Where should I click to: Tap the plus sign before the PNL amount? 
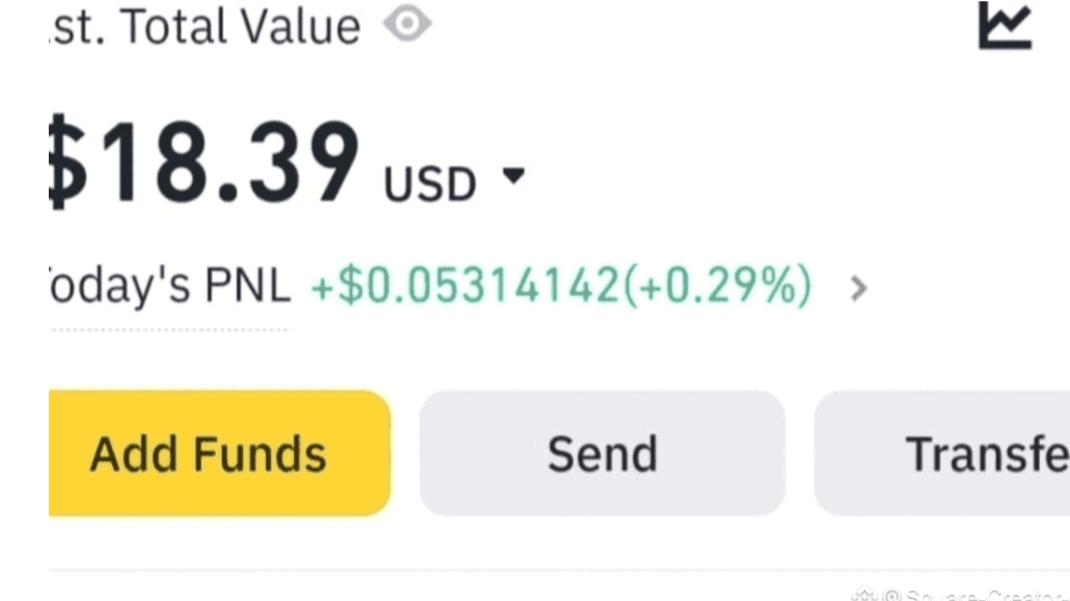point(322,289)
